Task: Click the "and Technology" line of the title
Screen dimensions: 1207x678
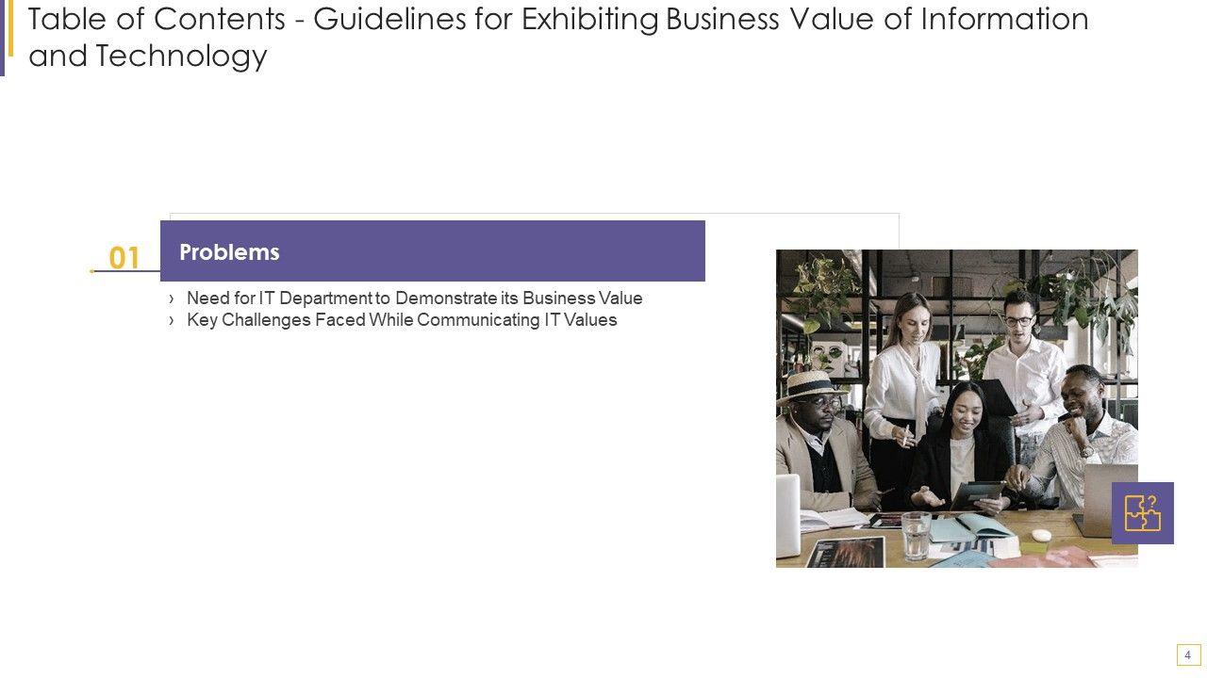Action: point(148,56)
